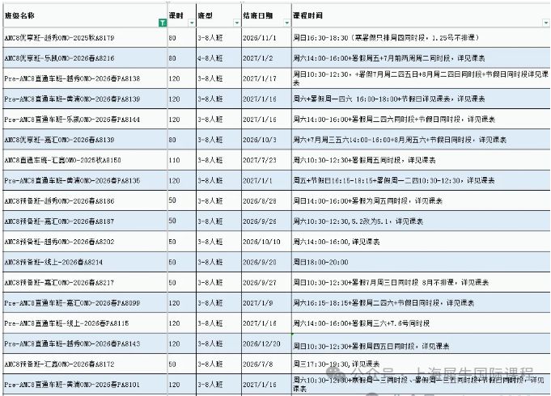The width and height of the screenshot is (551, 396).
Task: Select the 结班日期 header cell
Action: point(266,15)
